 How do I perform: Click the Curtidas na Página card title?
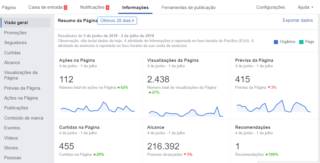tap(79, 127)
